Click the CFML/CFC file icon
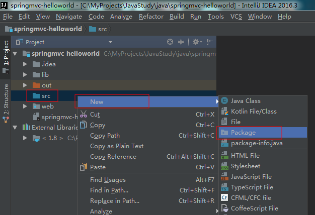315x215 pixels. 224,197
